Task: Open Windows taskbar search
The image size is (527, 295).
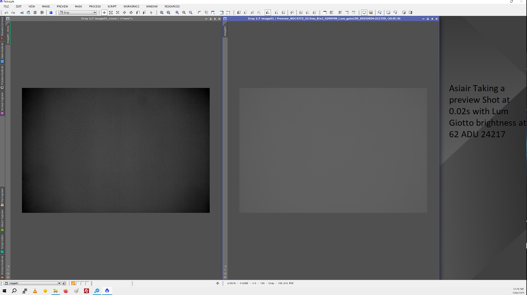Action: (x=14, y=291)
